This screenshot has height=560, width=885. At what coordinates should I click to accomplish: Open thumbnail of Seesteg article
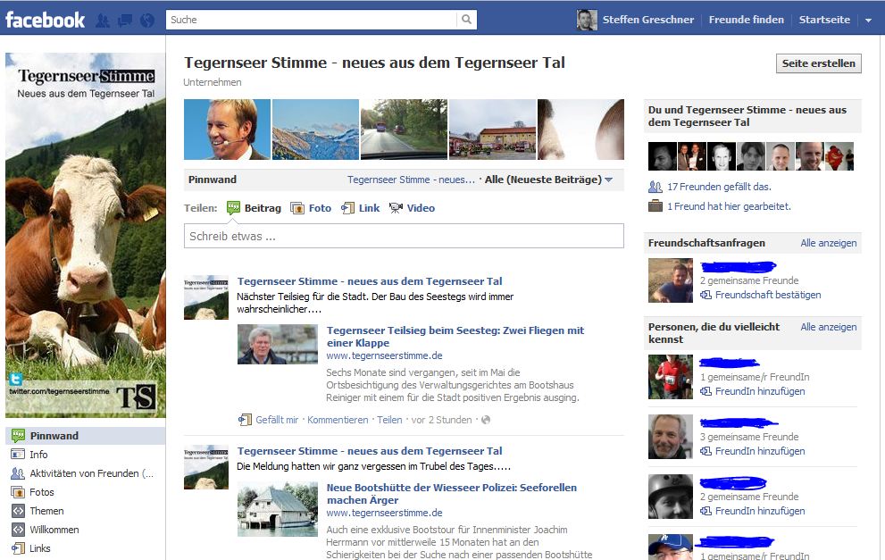[277, 344]
